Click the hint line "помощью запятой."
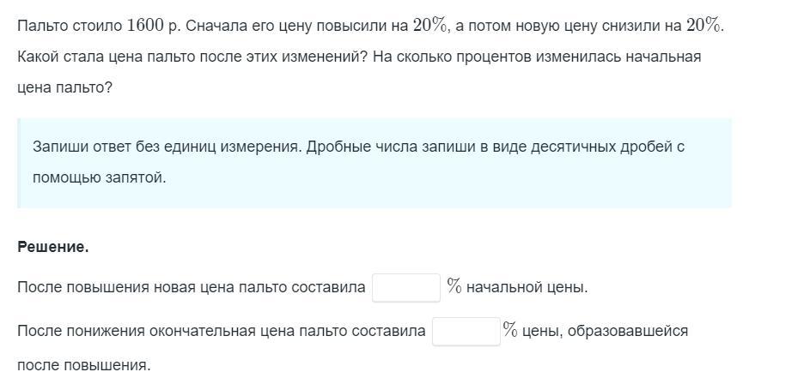 click(99, 177)
